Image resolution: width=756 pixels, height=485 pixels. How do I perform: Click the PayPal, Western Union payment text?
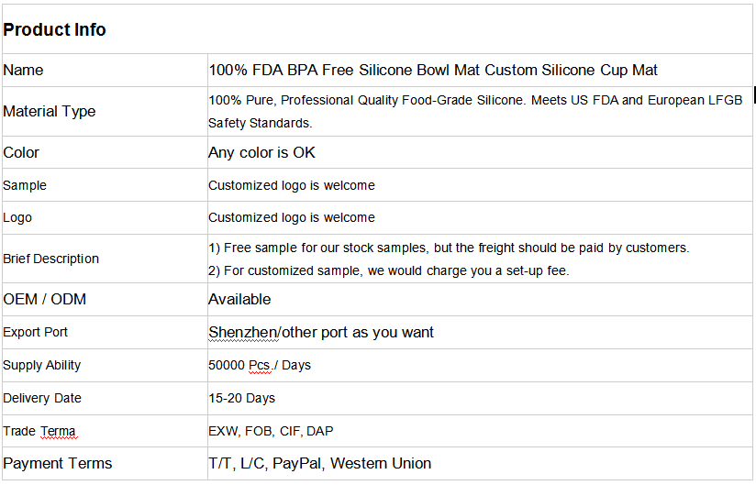coord(352,463)
